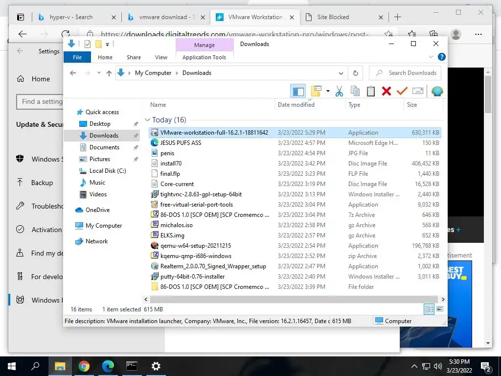This screenshot has height=376, width=501.
Task: Open Local Disk (C:) in navigation pane
Action: (108, 171)
